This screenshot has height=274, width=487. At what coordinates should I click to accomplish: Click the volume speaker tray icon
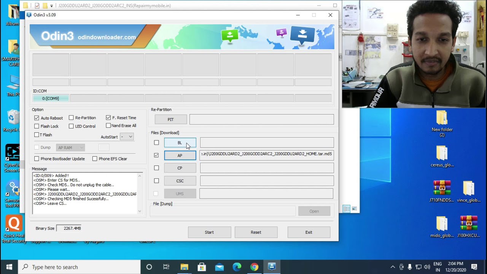[427, 267]
